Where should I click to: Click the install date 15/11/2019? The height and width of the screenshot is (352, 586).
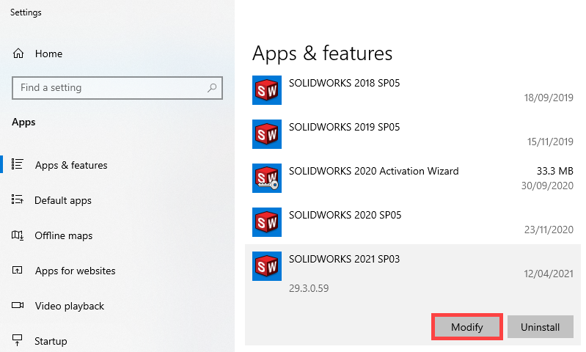[x=550, y=142]
